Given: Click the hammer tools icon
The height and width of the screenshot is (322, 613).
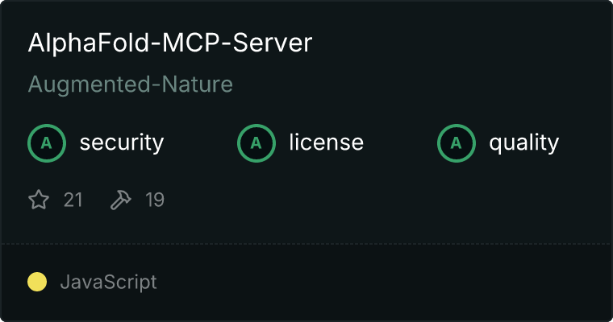Looking at the screenshot, I should (x=121, y=200).
